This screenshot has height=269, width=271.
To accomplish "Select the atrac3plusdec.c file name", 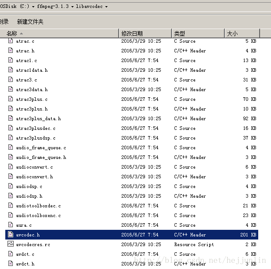I will click(x=36, y=128).
